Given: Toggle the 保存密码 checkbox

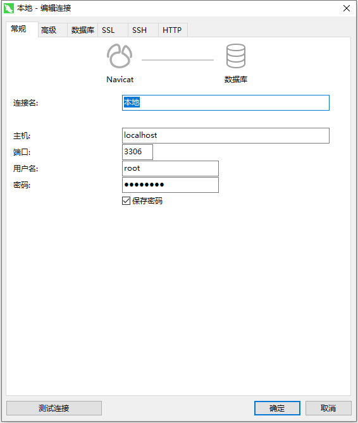Looking at the screenshot, I should coord(127,200).
